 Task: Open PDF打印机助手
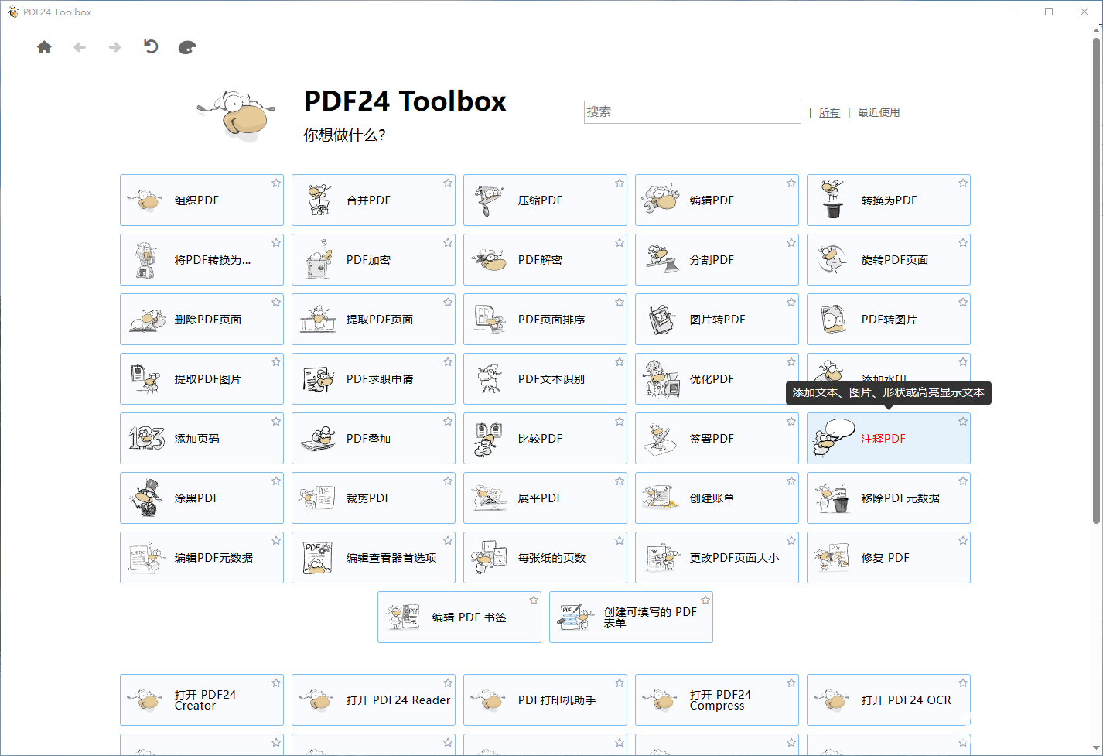click(545, 700)
